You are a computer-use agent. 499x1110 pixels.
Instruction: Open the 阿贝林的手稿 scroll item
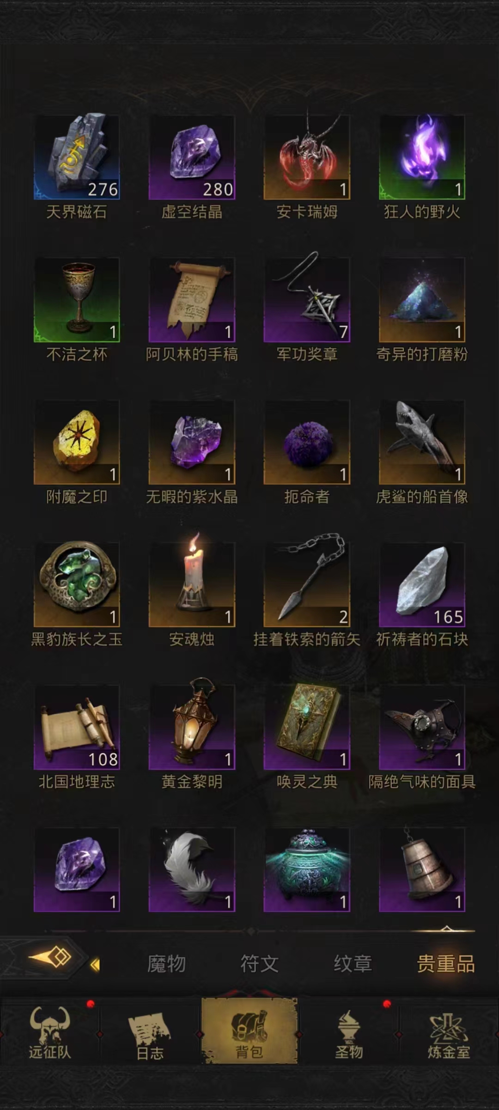click(192, 300)
